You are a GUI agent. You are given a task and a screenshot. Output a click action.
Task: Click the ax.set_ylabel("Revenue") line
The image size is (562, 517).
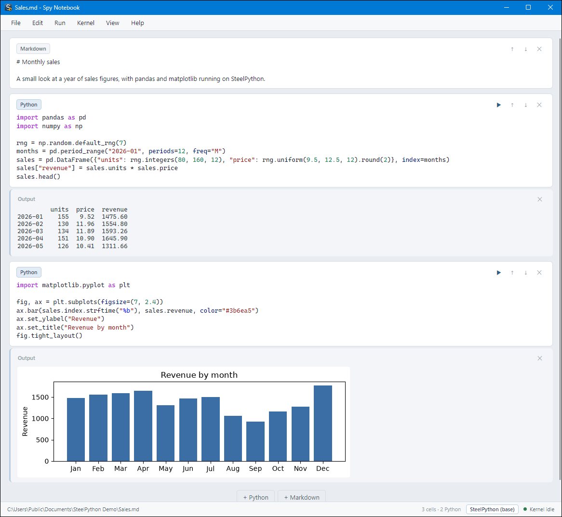coord(60,319)
